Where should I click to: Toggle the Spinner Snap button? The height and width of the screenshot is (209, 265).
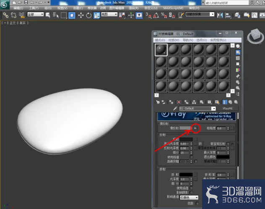pos(172,15)
